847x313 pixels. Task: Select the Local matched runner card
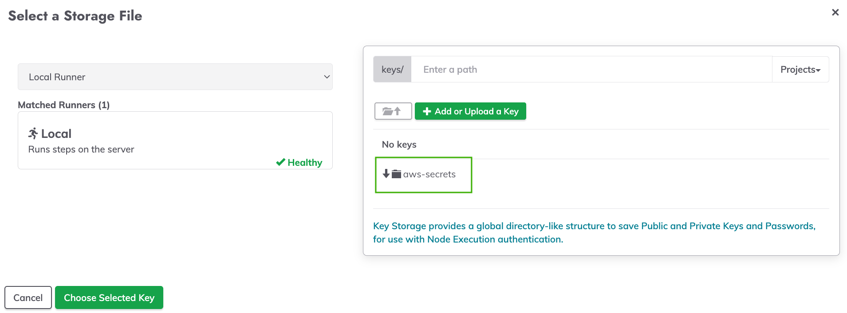[x=175, y=140]
